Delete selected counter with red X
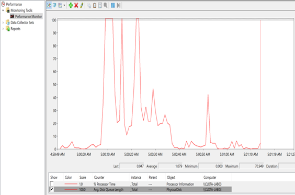Screen dimensions: 295x195 pyautogui.click(x=76, y=5)
